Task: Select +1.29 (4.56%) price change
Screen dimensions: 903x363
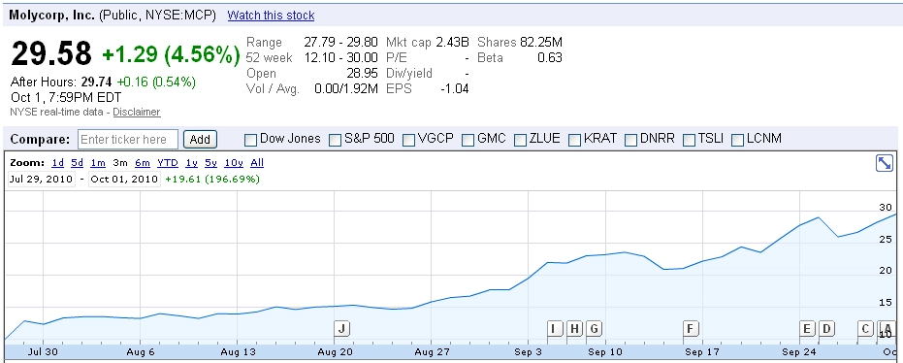Action: click(x=171, y=54)
